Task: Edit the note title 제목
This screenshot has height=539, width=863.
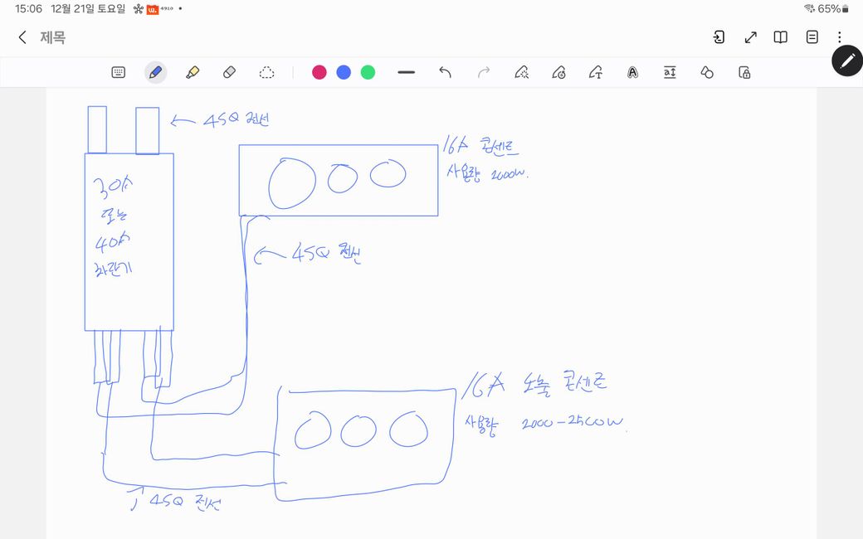Action: tap(53, 37)
